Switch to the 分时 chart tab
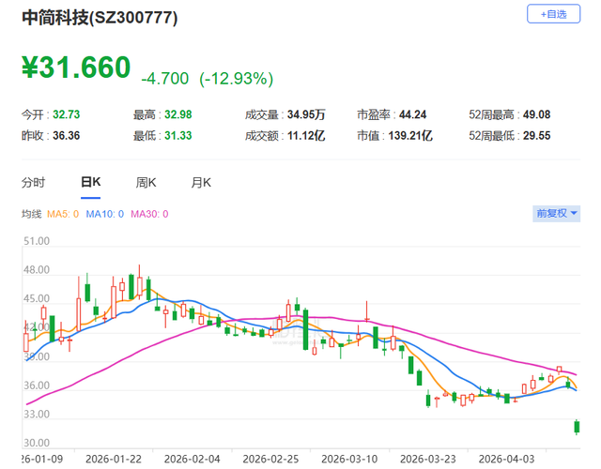Screen dimensions: 601x469 34,183
